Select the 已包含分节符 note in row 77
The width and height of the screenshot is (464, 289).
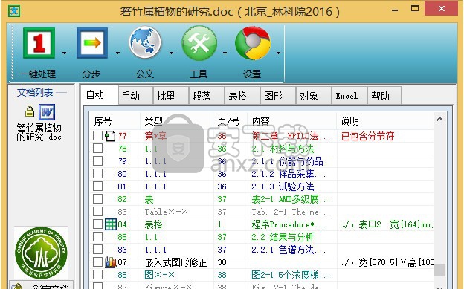point(367,136)
